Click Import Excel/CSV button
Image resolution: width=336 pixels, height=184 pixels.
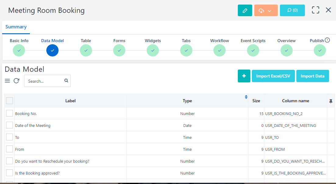273,76
